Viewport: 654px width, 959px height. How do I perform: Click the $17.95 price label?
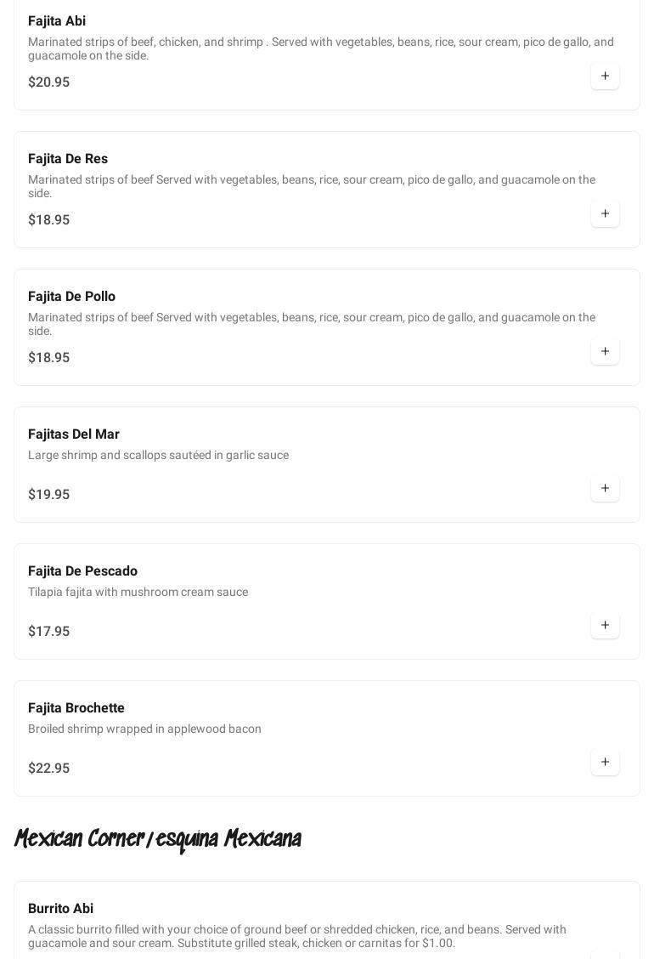[x=49, y=632]
